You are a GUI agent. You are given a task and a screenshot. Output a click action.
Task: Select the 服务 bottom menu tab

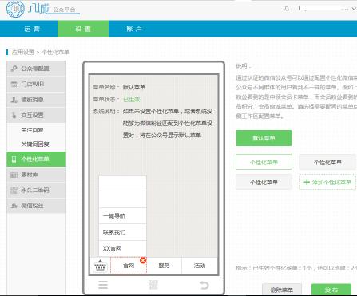pyautogui.click(x=164, y=266)
